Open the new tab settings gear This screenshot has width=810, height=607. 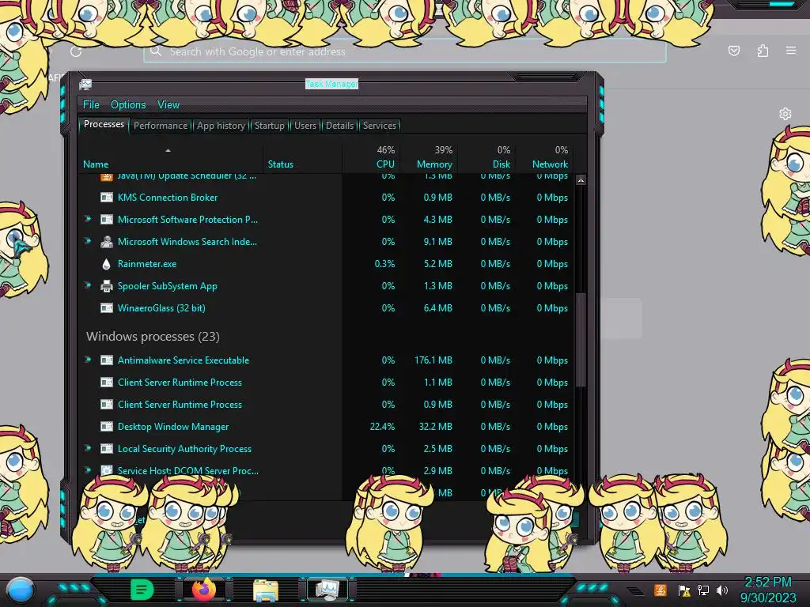785,114
